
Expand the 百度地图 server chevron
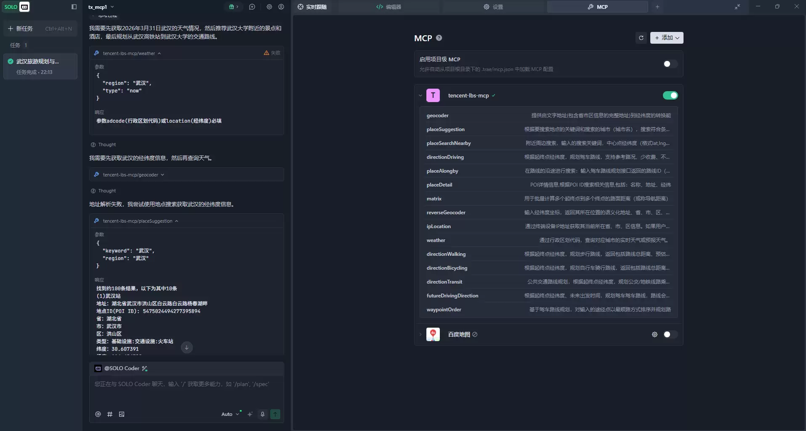pyautogui.click(x=420, y=334)
